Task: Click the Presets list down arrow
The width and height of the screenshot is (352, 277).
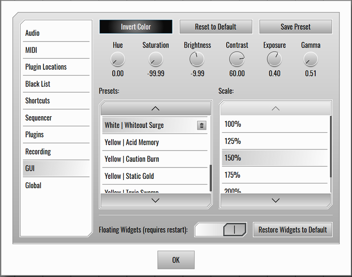Action: pyautogui.click(x=155, y=200)
